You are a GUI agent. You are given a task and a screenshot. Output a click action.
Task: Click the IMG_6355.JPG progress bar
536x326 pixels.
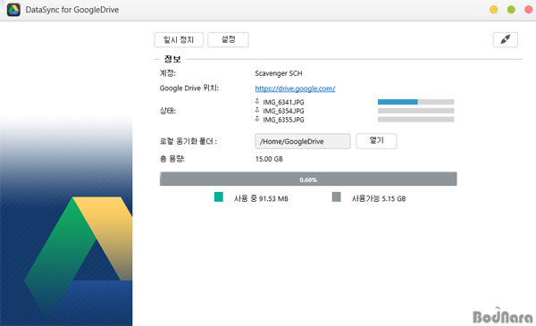pyautogui.click(x=416, y=120)
